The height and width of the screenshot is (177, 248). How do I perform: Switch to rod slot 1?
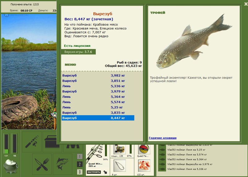pyautogui.click(x=80, y=157)
